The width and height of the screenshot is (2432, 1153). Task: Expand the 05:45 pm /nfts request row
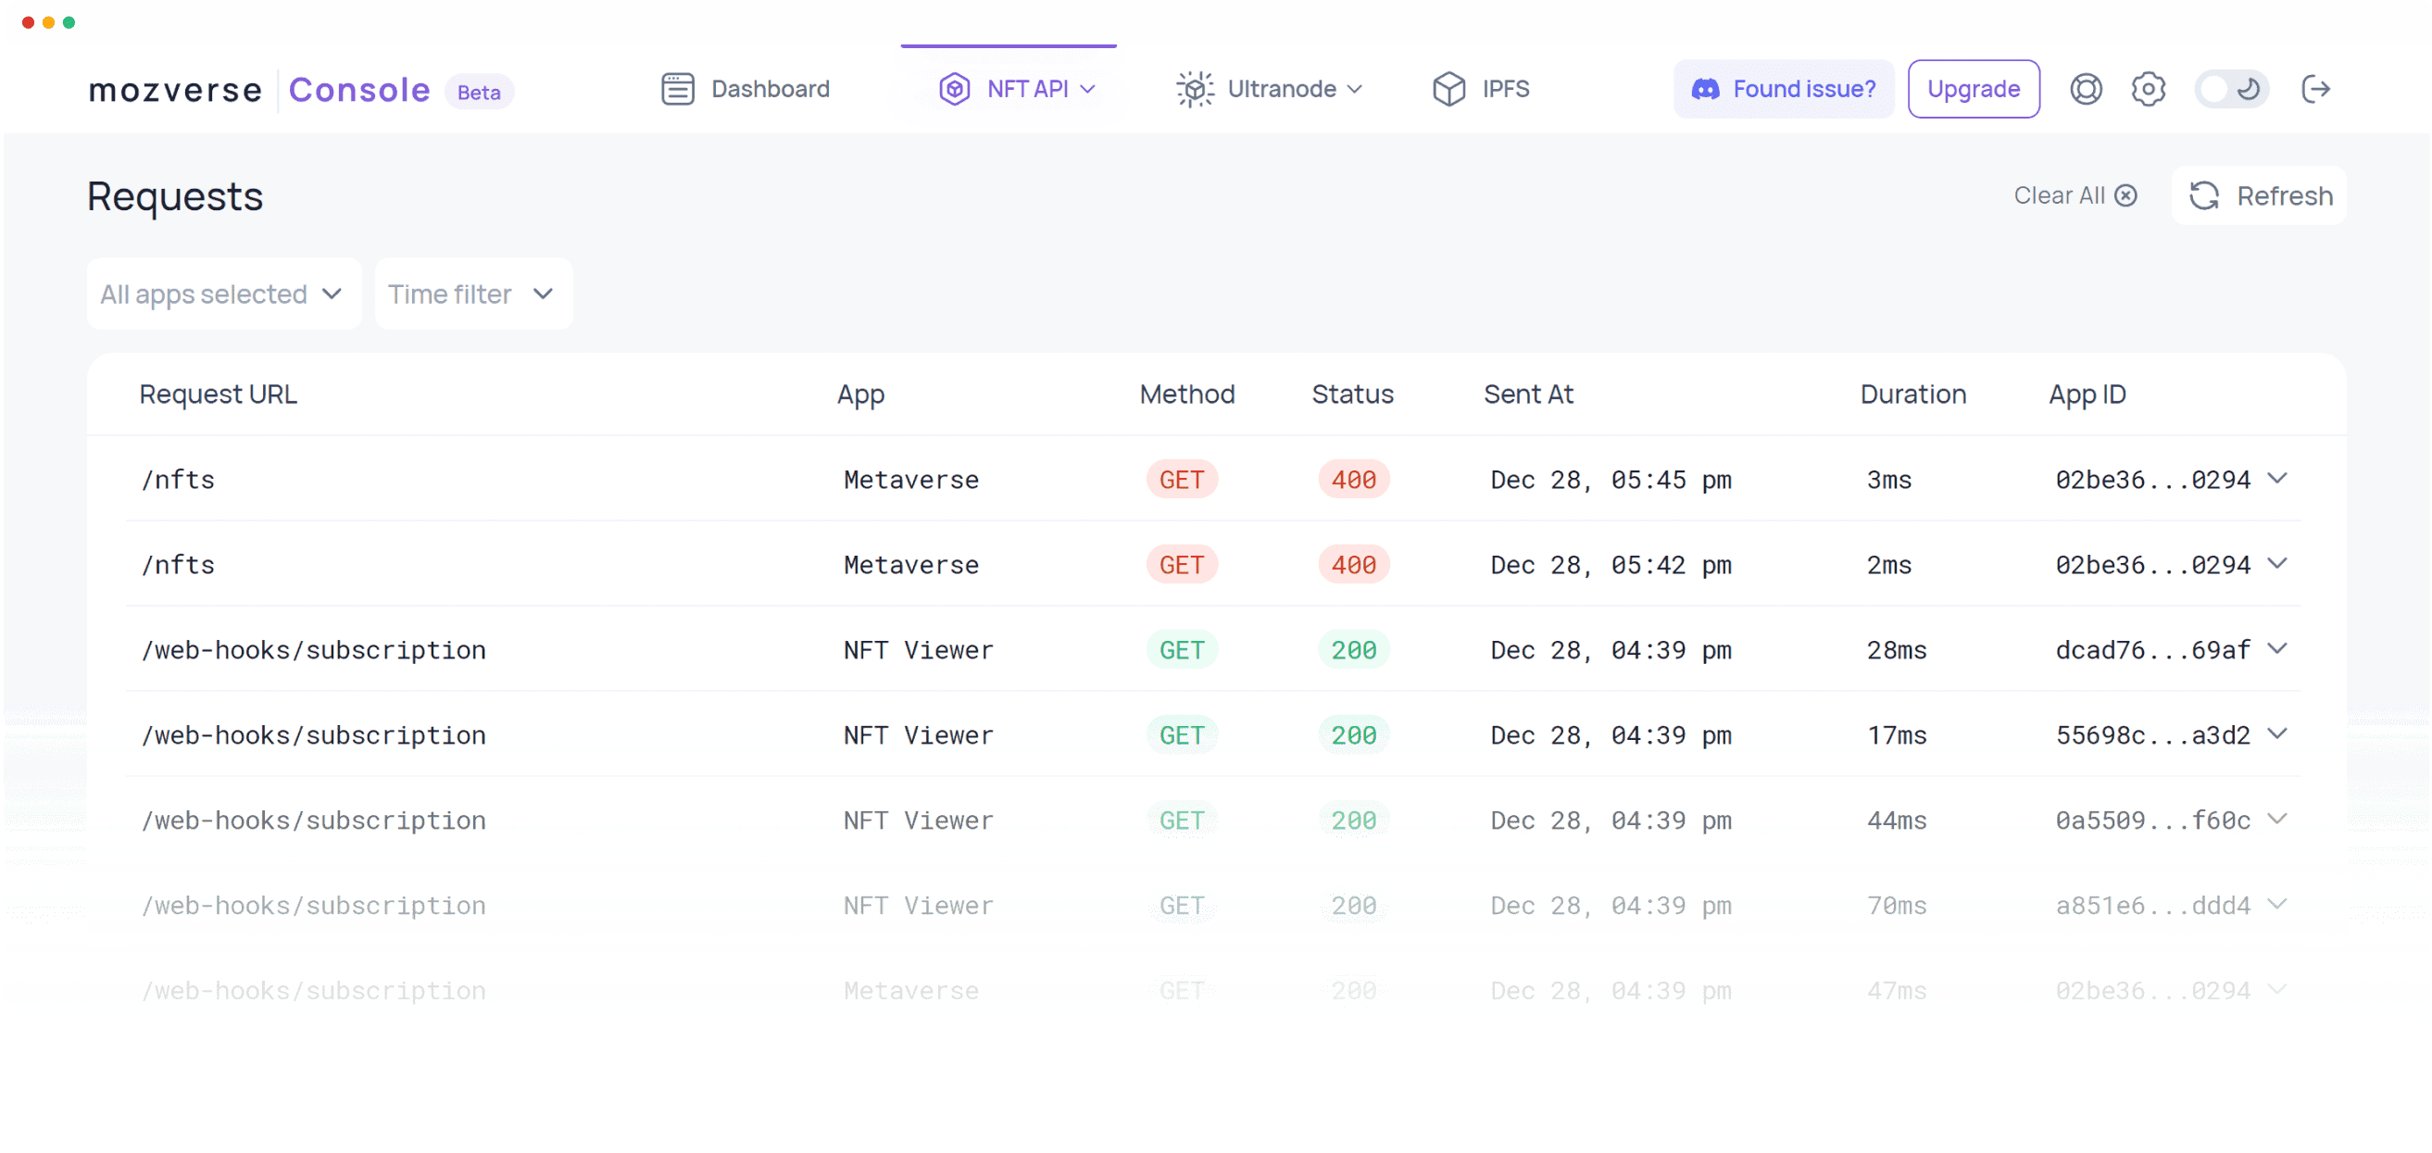click(2277, 479)
